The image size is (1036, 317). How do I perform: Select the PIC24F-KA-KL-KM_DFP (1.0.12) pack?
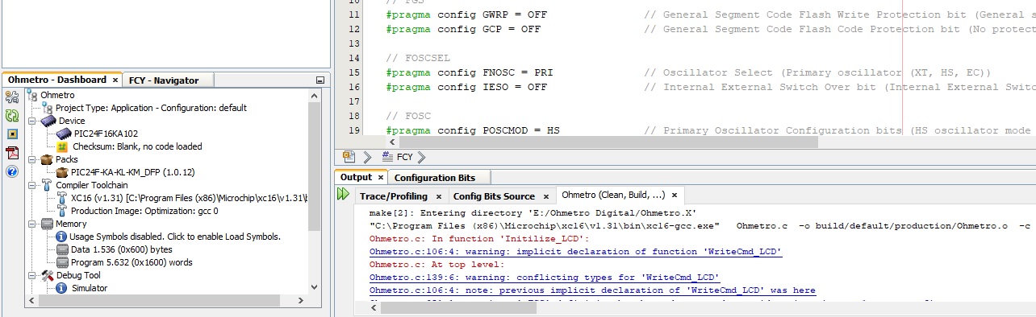(x=132, y=172)
